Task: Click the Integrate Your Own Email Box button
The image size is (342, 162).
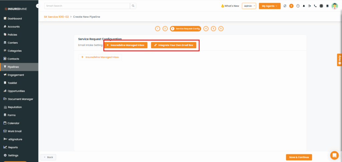Action: coord(174,45)
